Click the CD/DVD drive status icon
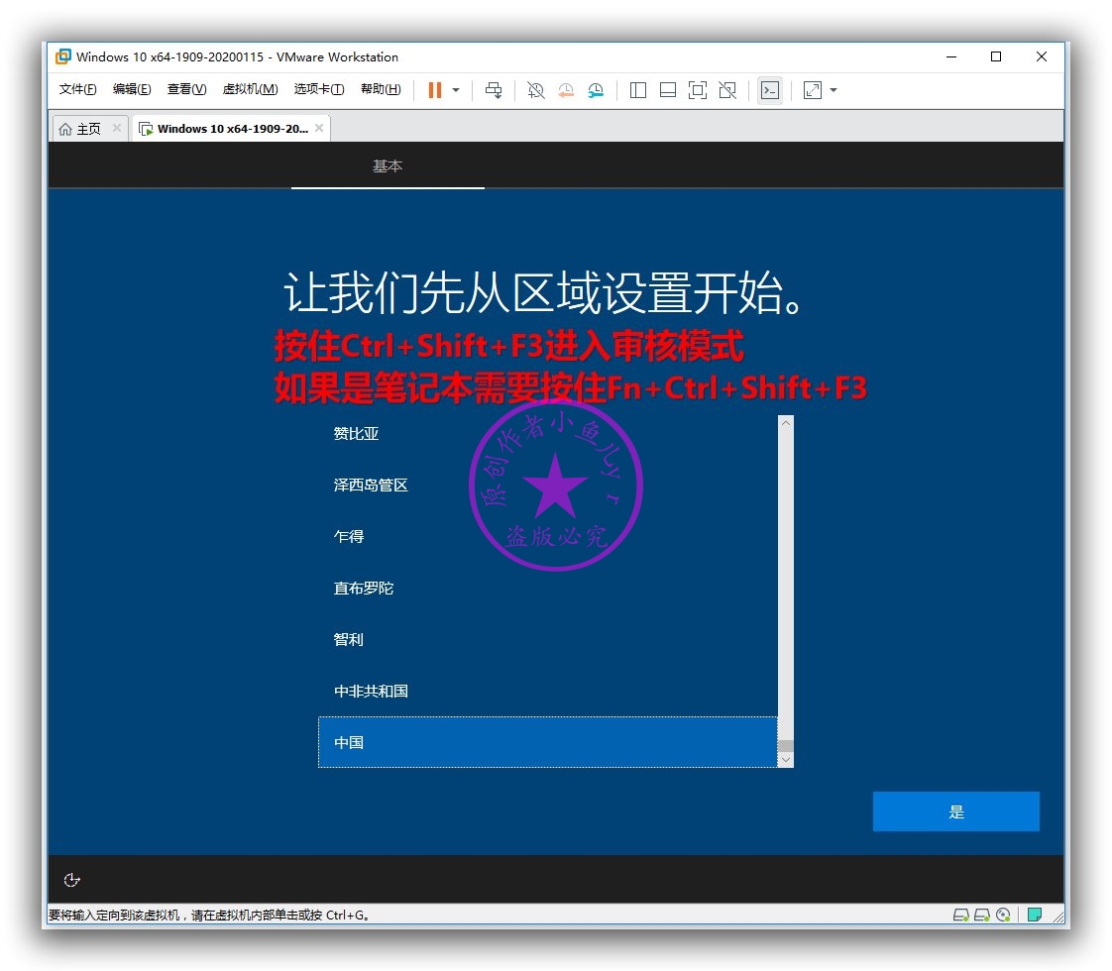Image resolution: width=1112 pixels, height=971 pixels. click(x=1004, y=915)
